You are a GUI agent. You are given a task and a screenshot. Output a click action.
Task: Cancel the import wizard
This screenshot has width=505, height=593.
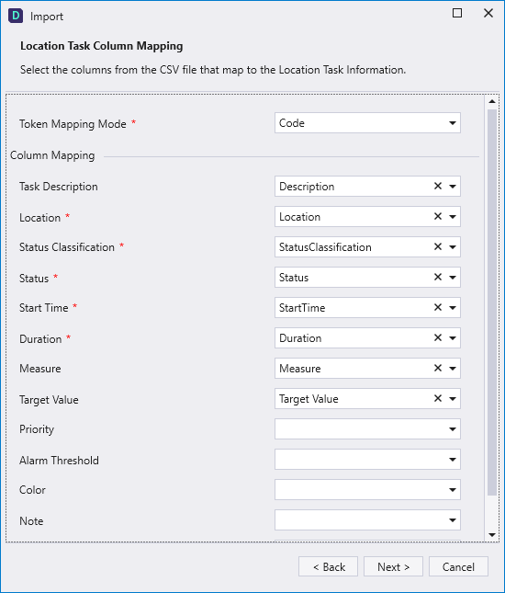pyautogui.click(x=458, y=566)
